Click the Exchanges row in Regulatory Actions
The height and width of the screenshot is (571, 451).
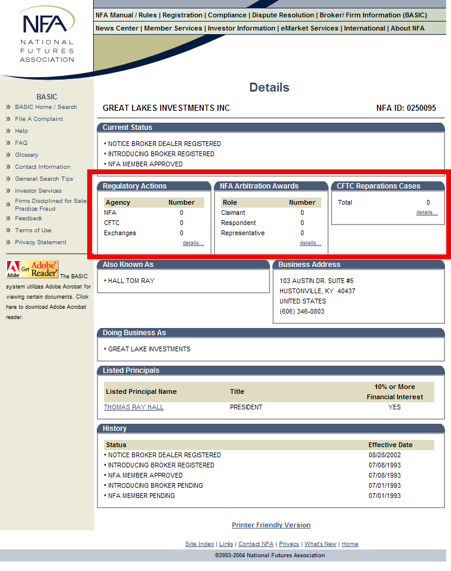pos(154,233)
